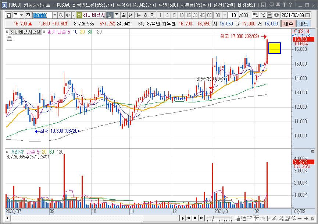Click the stock code input field

coord(43,15)
